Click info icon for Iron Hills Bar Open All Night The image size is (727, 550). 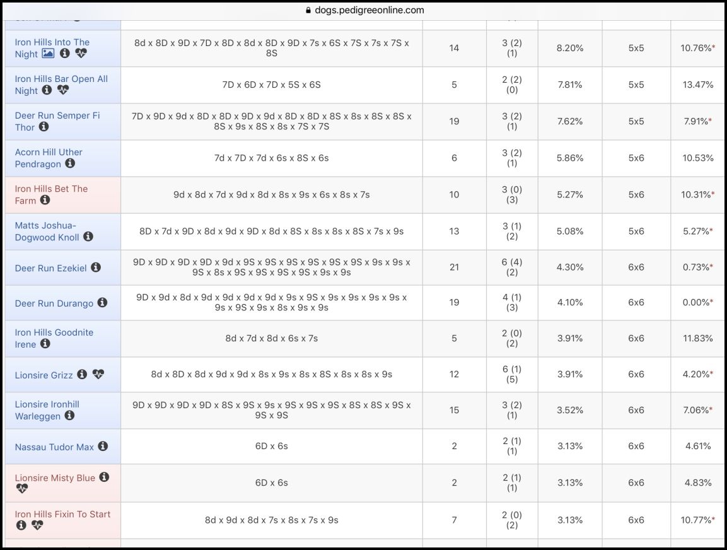[47, 90]
